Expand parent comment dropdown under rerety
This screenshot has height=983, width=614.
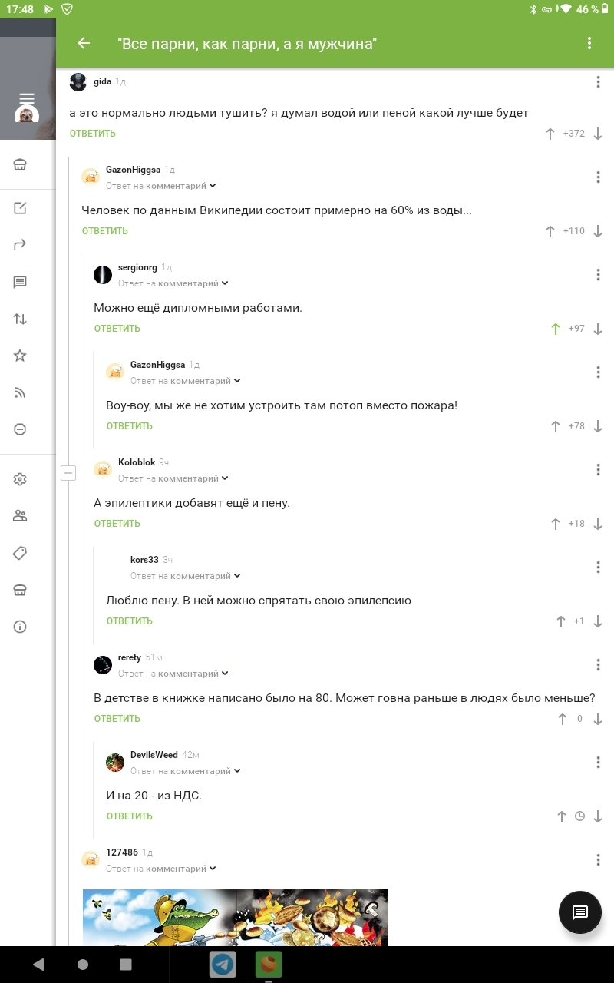(225, 674)
